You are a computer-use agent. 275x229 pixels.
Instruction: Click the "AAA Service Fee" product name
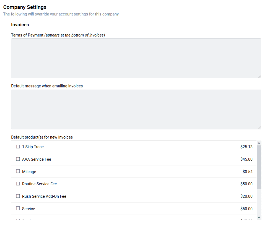tap(37, 159)
